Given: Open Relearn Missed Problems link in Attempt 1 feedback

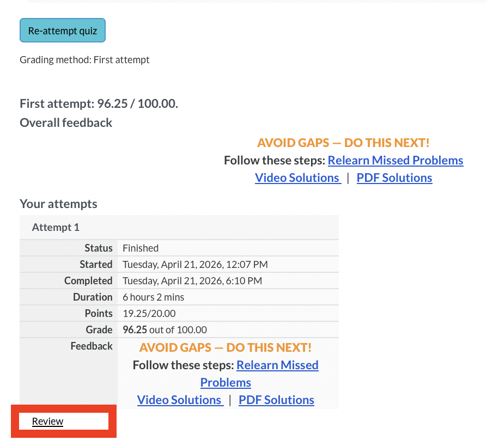Looking at the screenshot, I should click(x=277, y=365).
